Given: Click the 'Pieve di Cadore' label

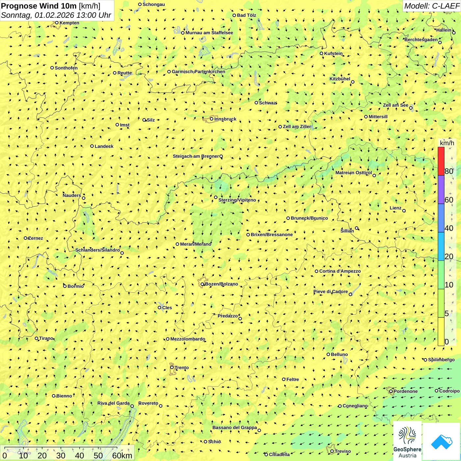Looking at the screenshot, I should coord(331,291).
